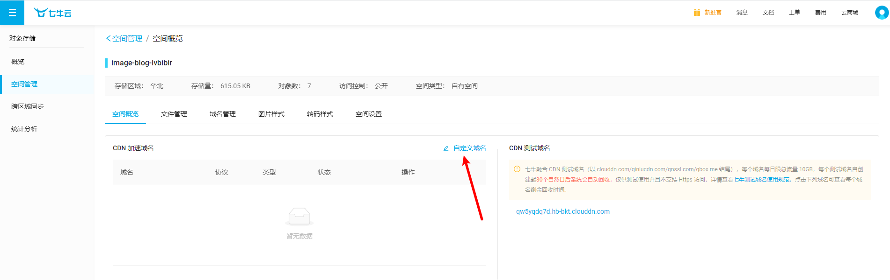
Task: Open the 图片样式 tab
Action: [271, 114]
